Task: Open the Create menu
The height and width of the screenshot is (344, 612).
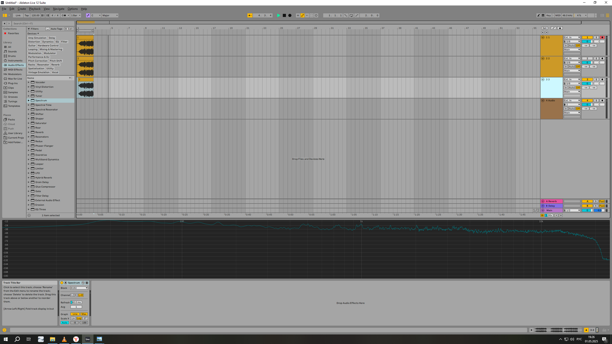Action: pyautogui.click(x=22, y=9)
